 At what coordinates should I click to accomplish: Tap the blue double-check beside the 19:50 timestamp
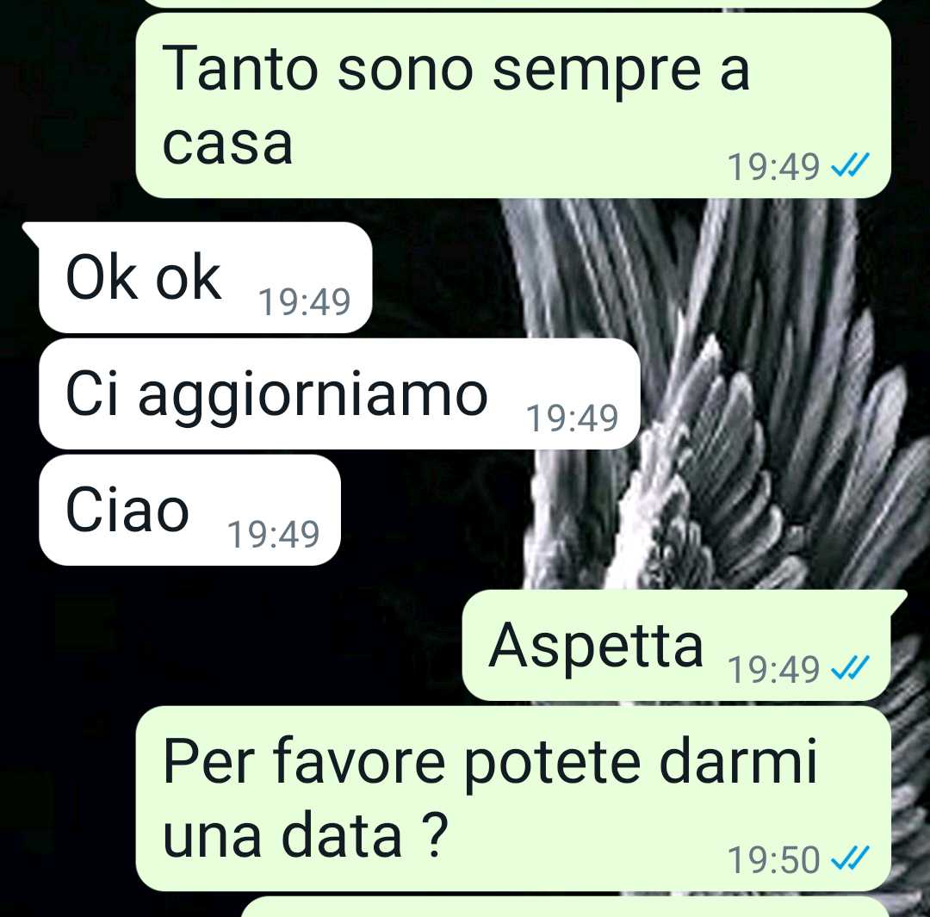pos(849,858)
